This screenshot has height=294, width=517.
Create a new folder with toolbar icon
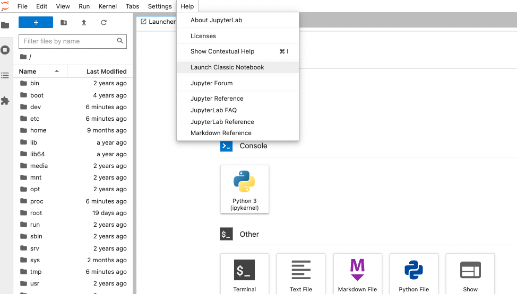(64, 22)
